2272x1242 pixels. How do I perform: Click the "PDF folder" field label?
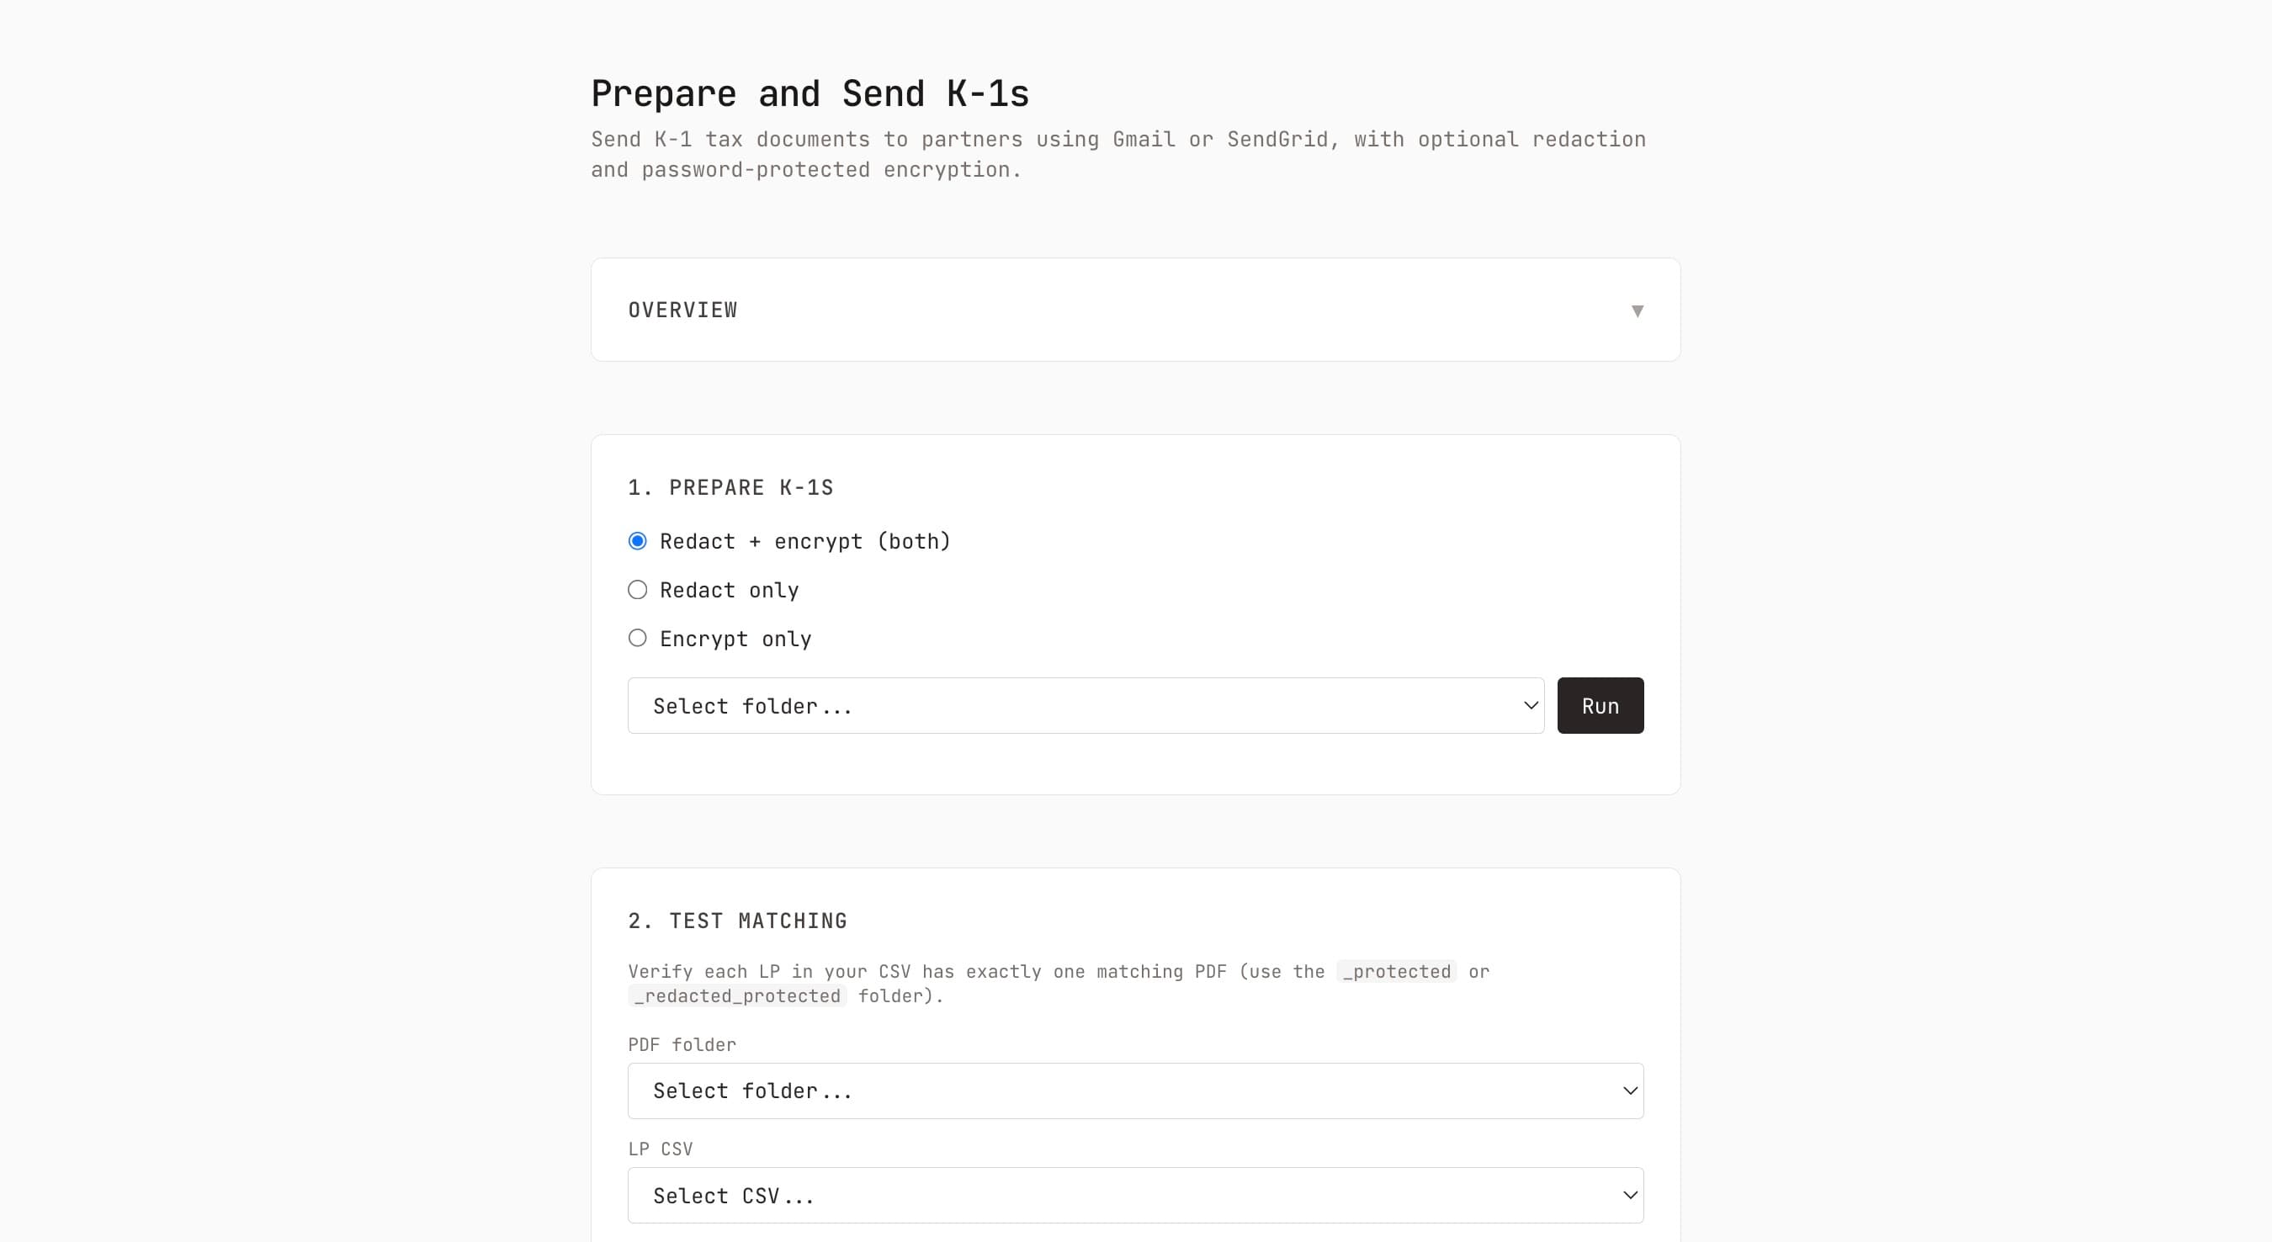681,1044
